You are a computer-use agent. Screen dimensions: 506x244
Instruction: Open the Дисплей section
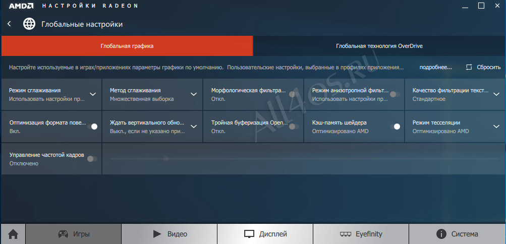click(x=265, y=234)
